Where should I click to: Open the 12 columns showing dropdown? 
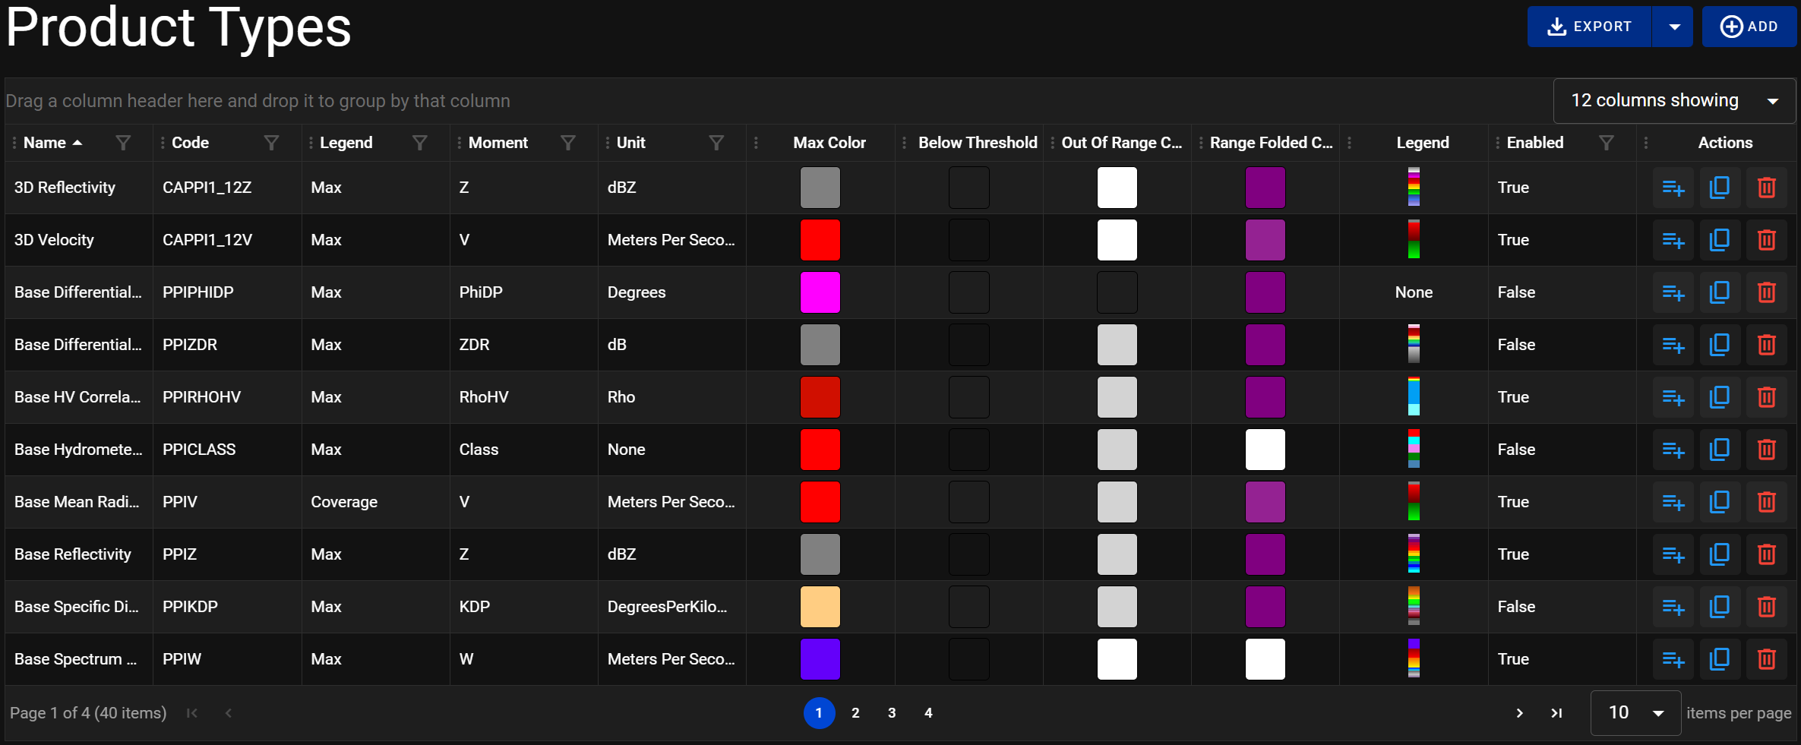(x=1674, y=100)
